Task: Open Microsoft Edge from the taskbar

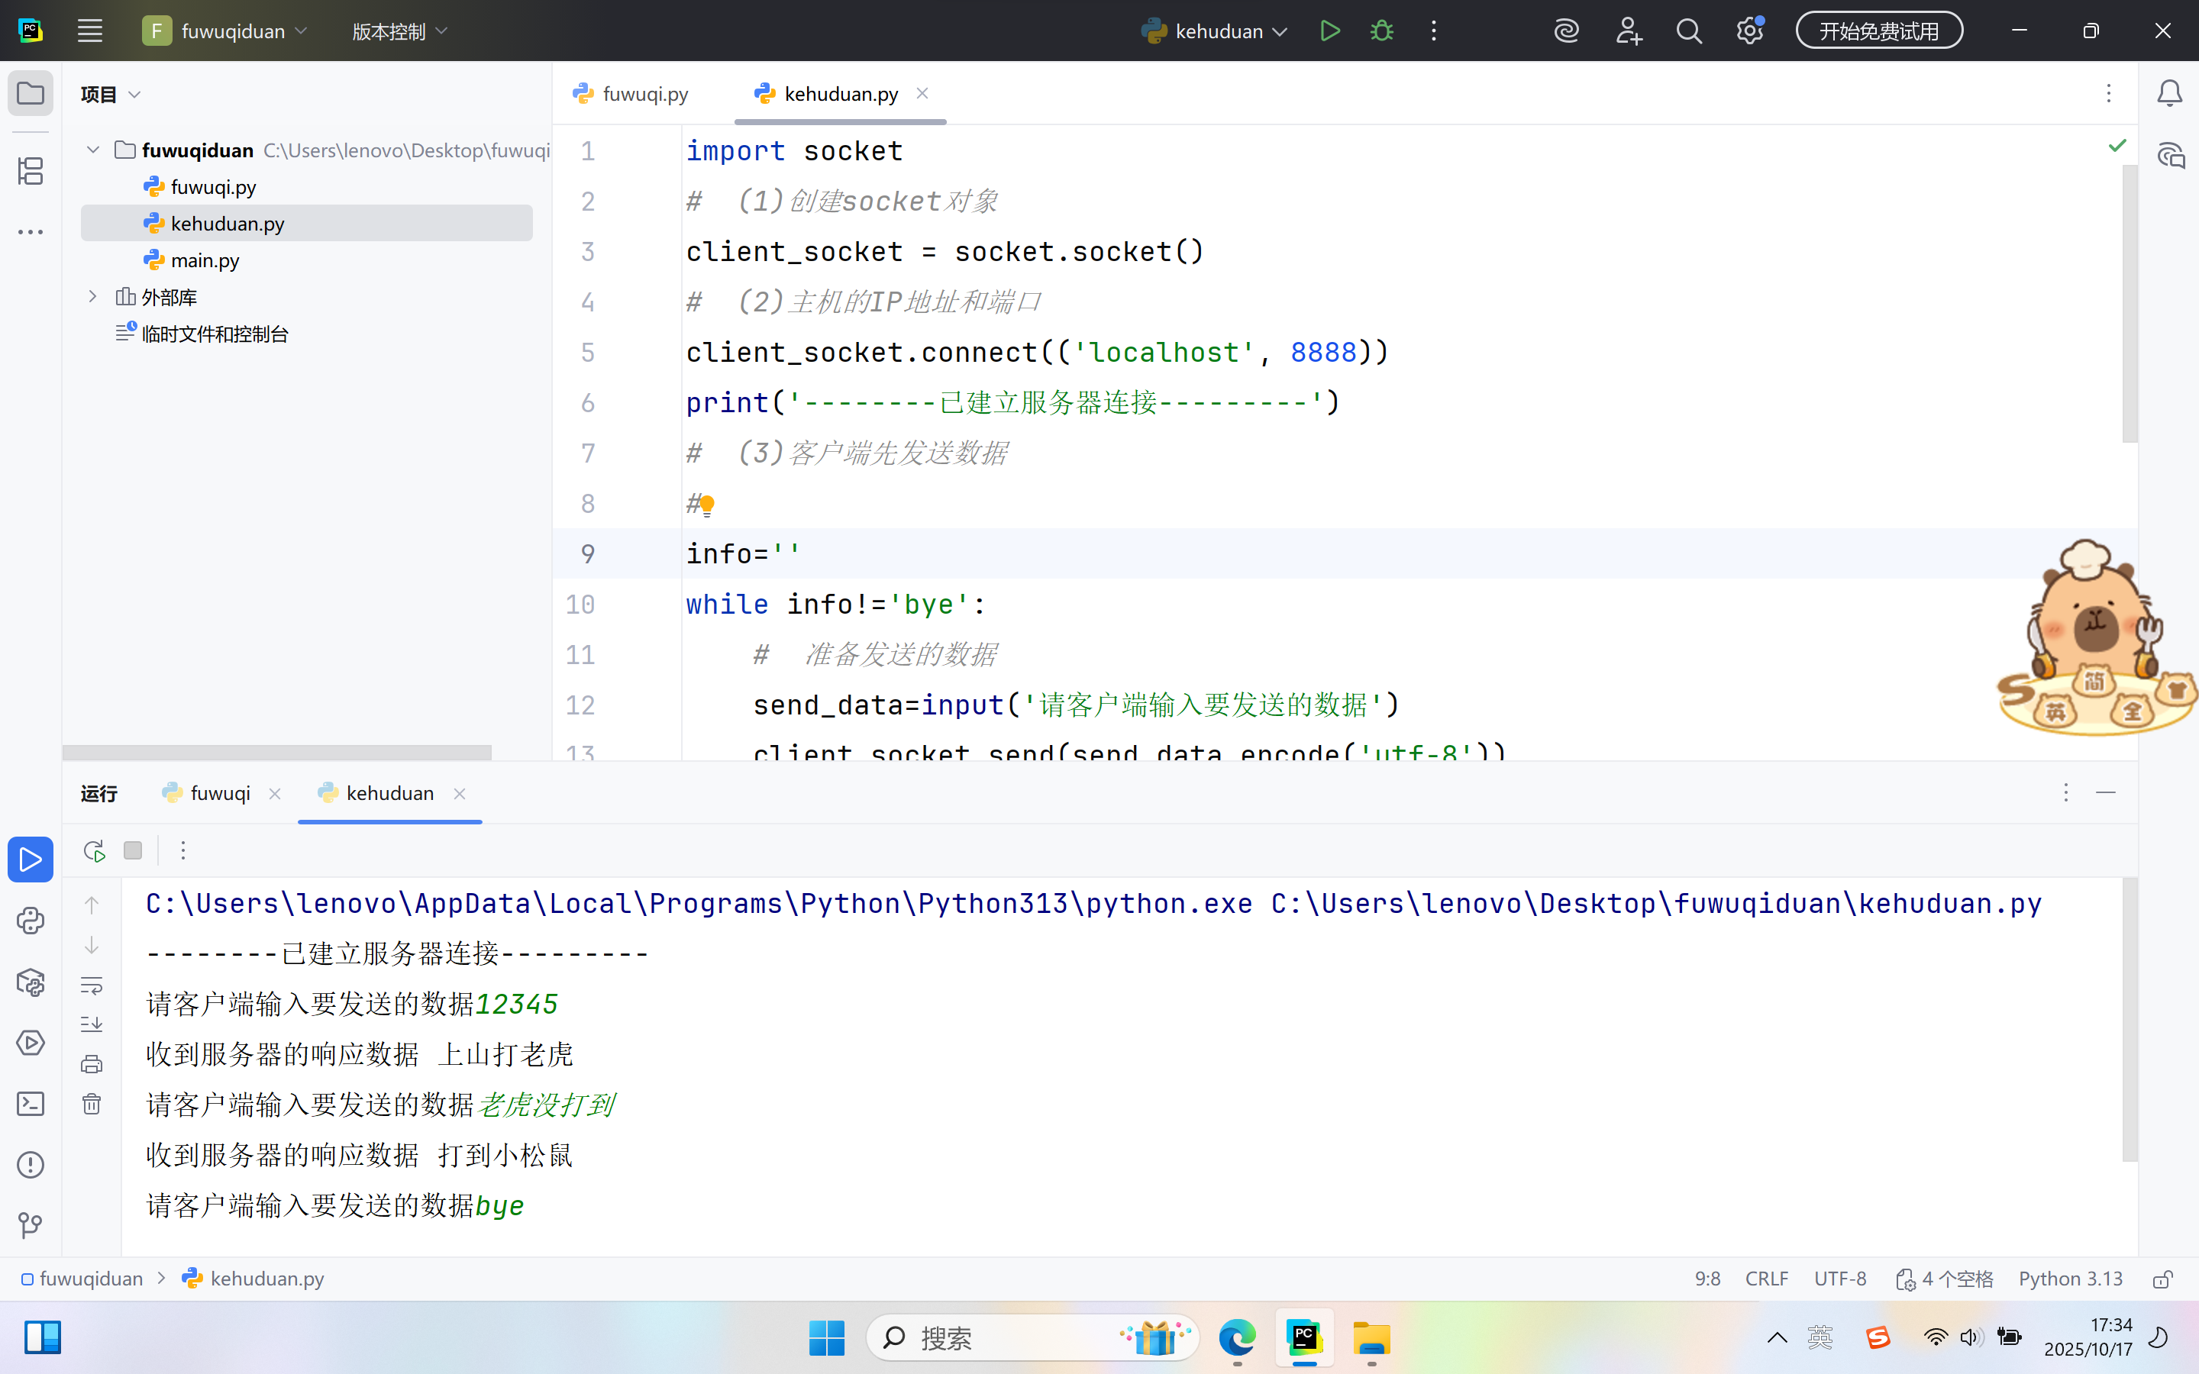Action: [1237, 1339]
